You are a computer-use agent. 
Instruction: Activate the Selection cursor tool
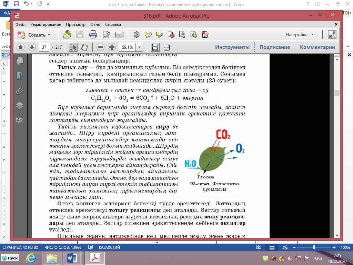73,47
